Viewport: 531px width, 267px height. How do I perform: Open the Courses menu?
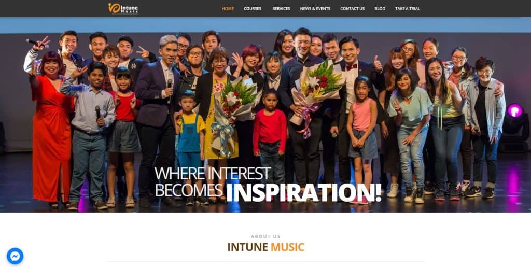(x=253, y=9)
